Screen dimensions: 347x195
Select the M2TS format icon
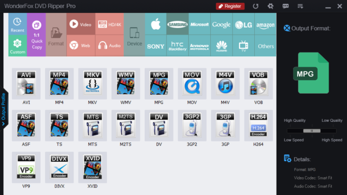[x=126, y=125]
